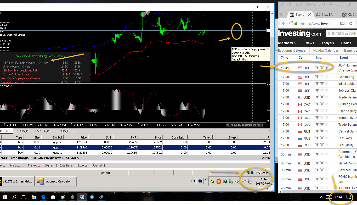Click the yellow tag remote tray icon

pos(212,181)
